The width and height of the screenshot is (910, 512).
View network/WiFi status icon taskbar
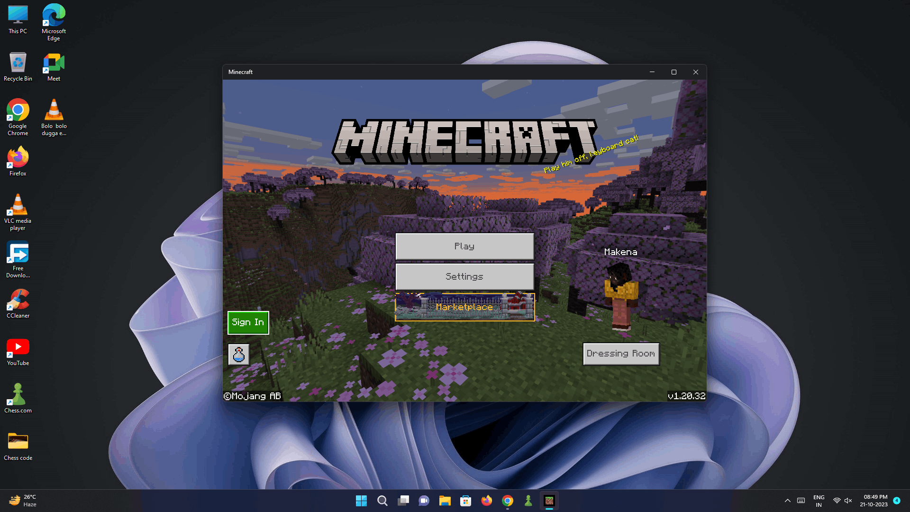[836, 500]
